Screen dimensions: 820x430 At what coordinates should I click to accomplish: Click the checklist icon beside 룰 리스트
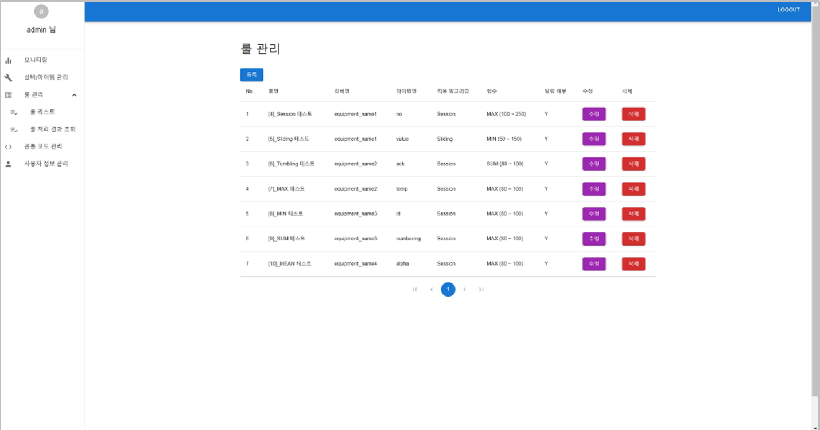tap(14, 112)
